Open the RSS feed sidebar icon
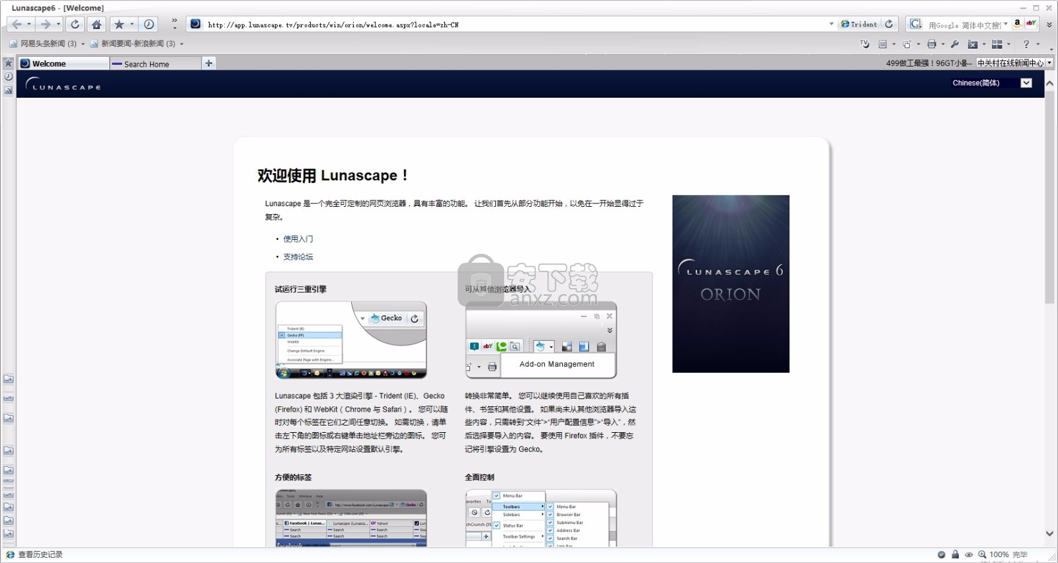Image resolution: width=1058 pixels, height=563 pixels. (9, 91)
